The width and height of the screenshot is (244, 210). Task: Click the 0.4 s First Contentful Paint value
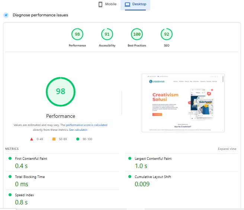21,166
